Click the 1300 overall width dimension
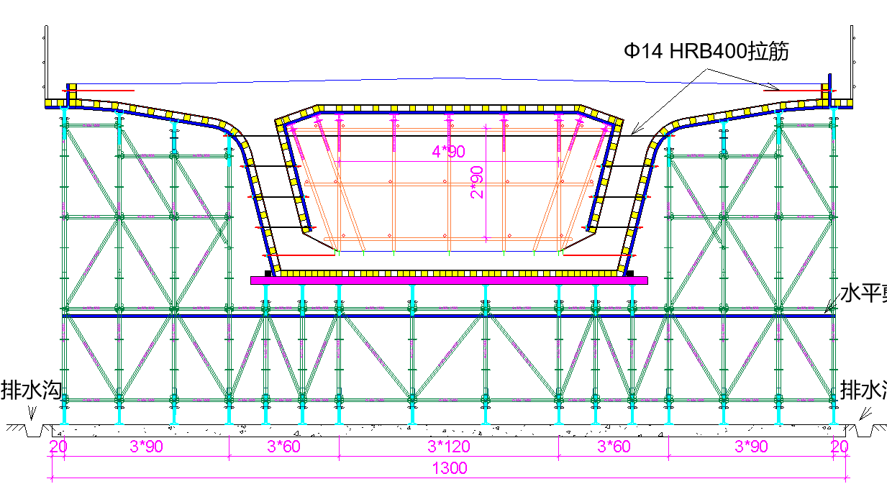The width and height of the screenshot is (887, 484). click(x=449, y=468)
